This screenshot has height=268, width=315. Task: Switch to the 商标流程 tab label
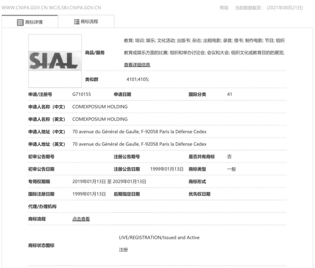pyautogui.click(x=89, y=22)
